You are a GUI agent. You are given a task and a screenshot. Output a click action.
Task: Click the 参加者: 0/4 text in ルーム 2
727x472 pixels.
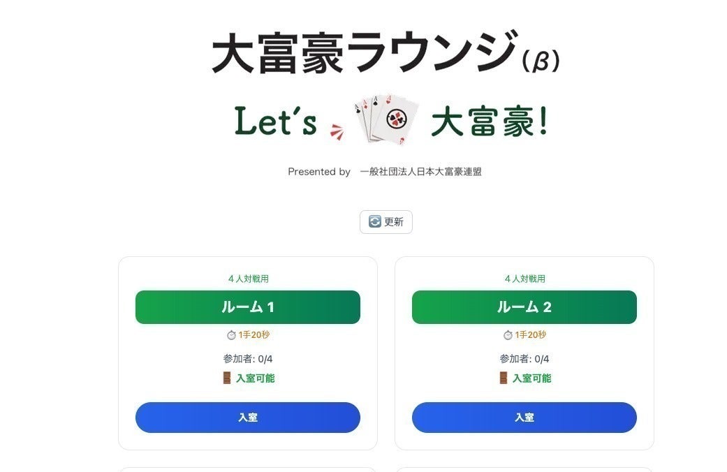point(524,357)
